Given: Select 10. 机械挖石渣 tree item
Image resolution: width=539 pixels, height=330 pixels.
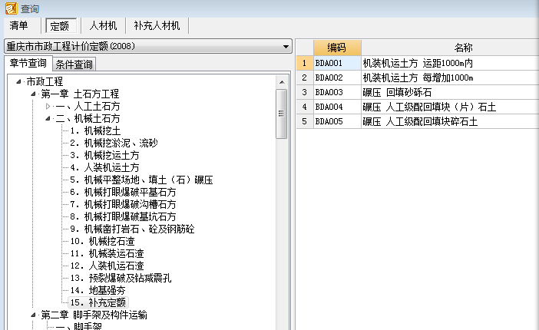Looking at the screenshot, I should [102, 241].
